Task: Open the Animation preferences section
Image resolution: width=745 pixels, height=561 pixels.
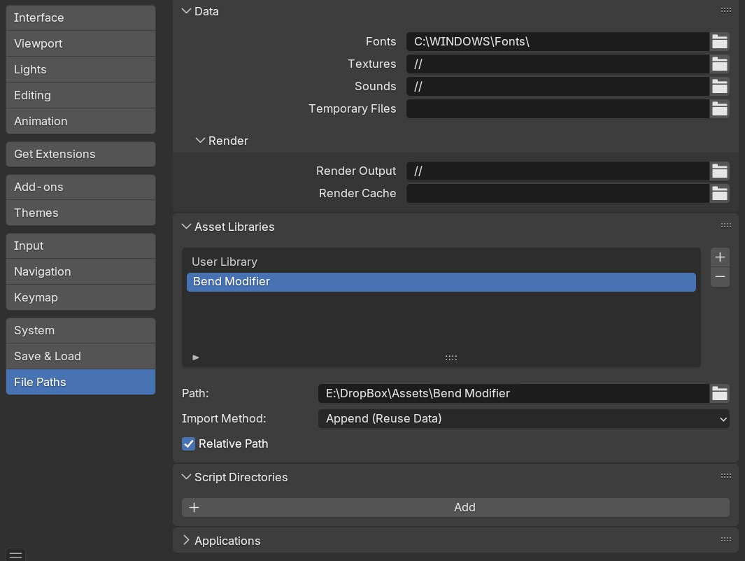Action: (x=80, y=121)
